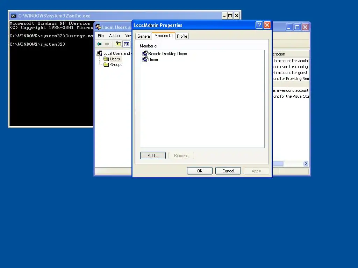Screen dimensions: 358x268
Task: Click the Back arrow toolbar icon
Action: click(99, 44)
